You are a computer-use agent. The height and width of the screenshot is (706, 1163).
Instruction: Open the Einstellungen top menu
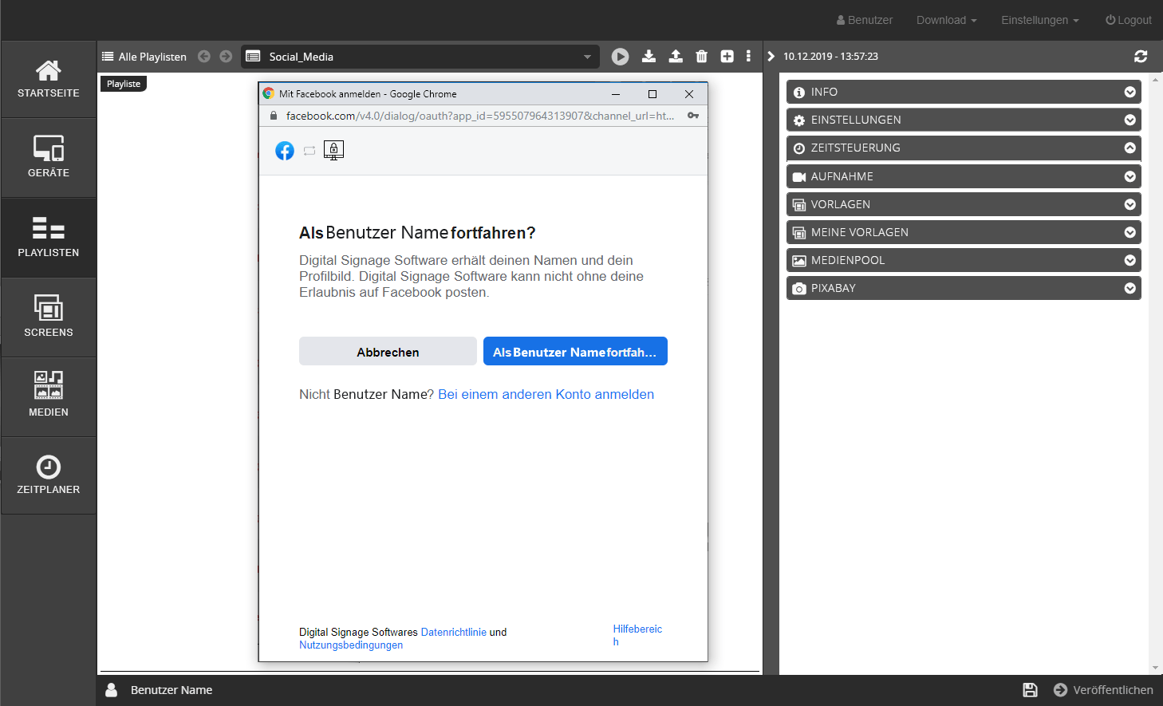(x=1039, y=20)
